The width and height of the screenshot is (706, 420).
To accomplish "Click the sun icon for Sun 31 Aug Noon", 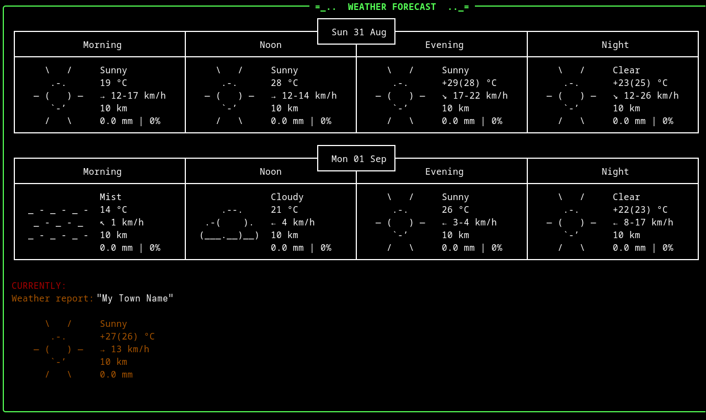I will pyautogui.click(x=229, y=95).
